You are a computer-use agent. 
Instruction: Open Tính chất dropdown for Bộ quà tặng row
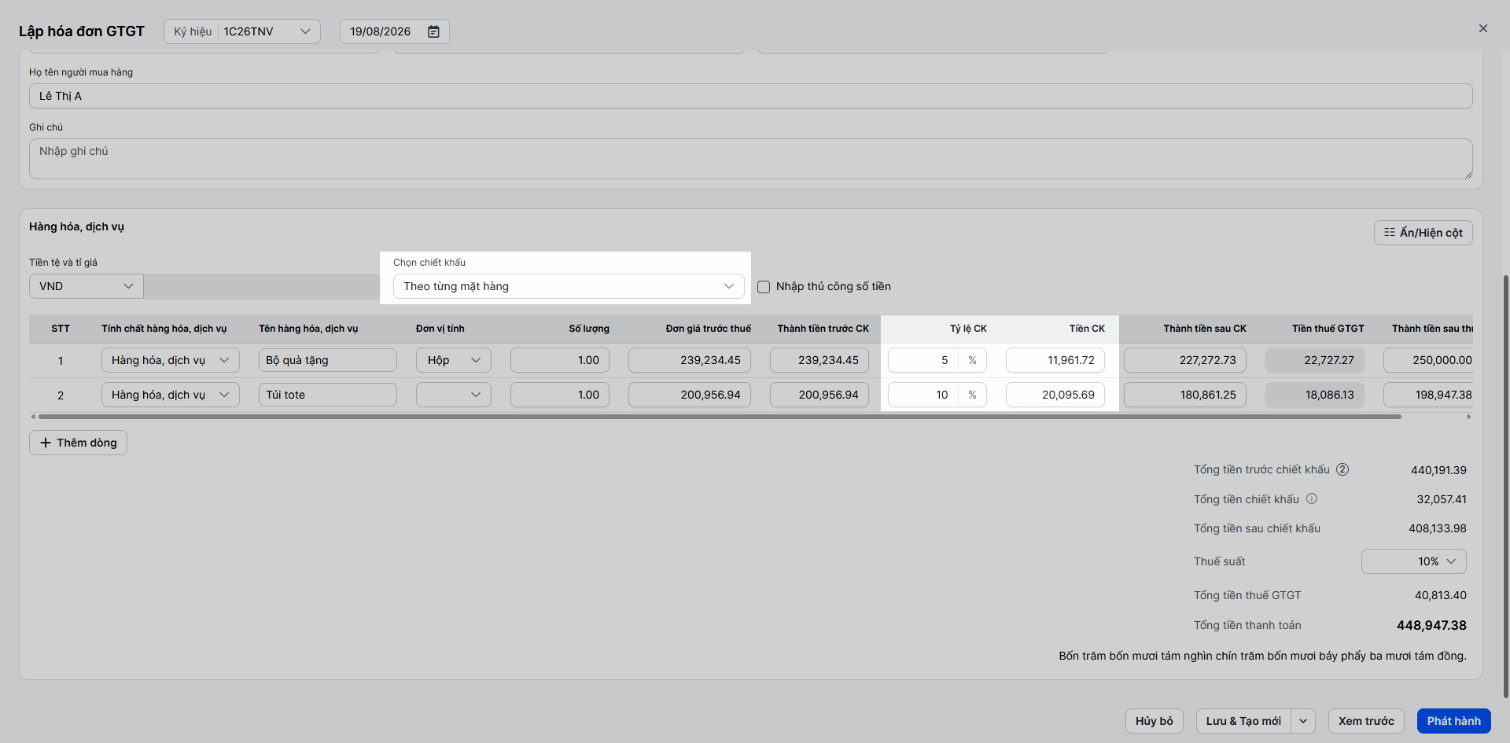171,360
